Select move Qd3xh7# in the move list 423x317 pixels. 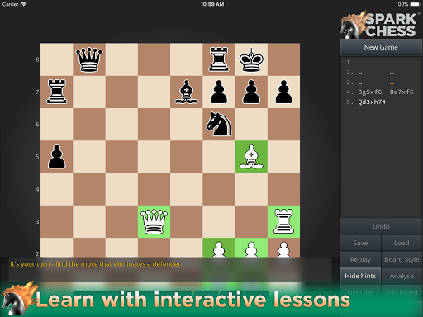pyautogui.click(x=372, y=102)
